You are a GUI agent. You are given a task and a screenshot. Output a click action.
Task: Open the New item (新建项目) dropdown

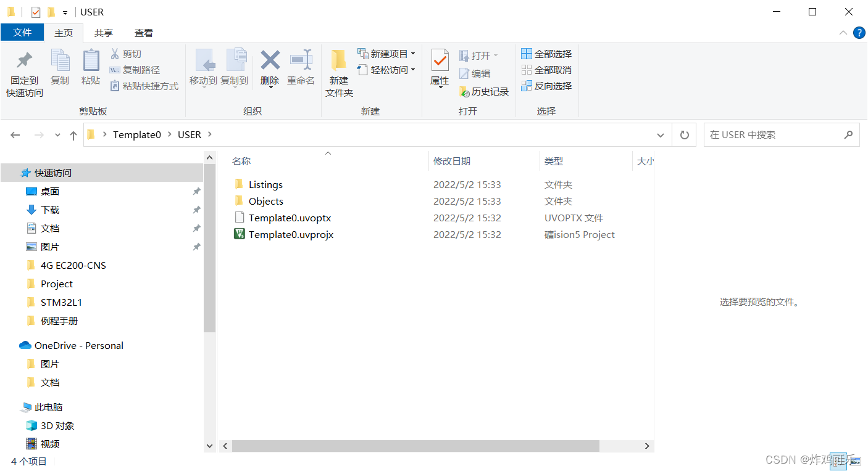(386, 54)
